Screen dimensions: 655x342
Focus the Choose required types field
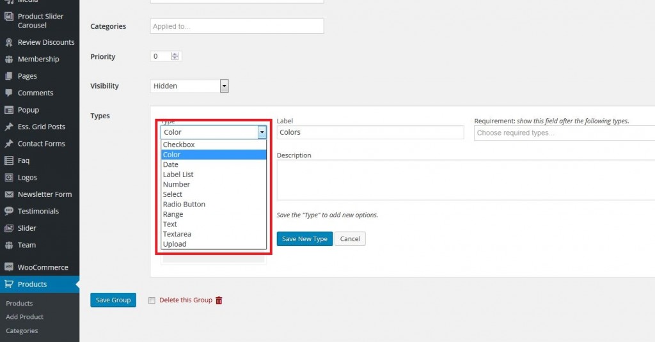pos(564,133)
